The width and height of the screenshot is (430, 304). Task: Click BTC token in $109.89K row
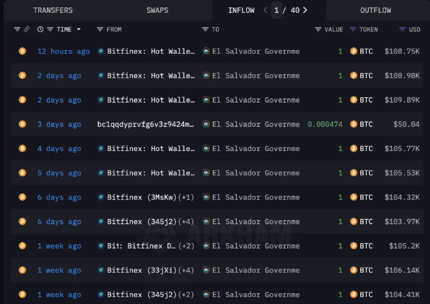(366, 100)
